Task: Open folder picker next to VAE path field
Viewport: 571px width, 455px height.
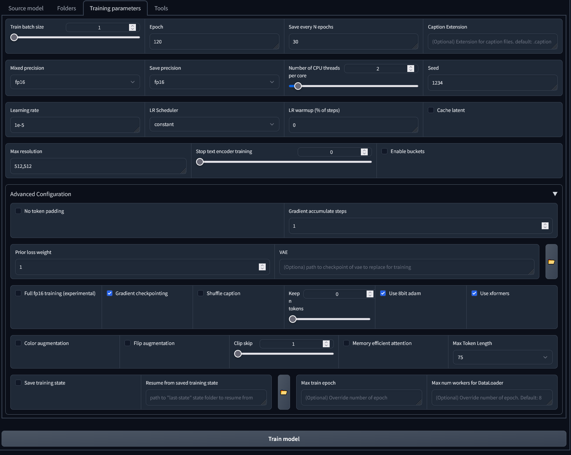Action: point(551,262)
